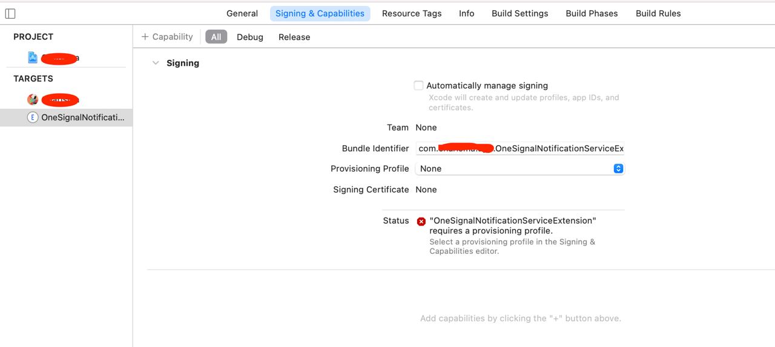Open the Build Settings tab
775x347 pixels.
point(520,13)
